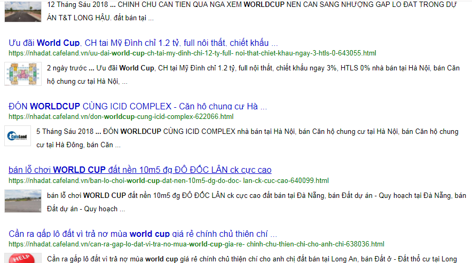
Task: Click the '2 ngày trước' timestamp
Action: click(67, 68)
